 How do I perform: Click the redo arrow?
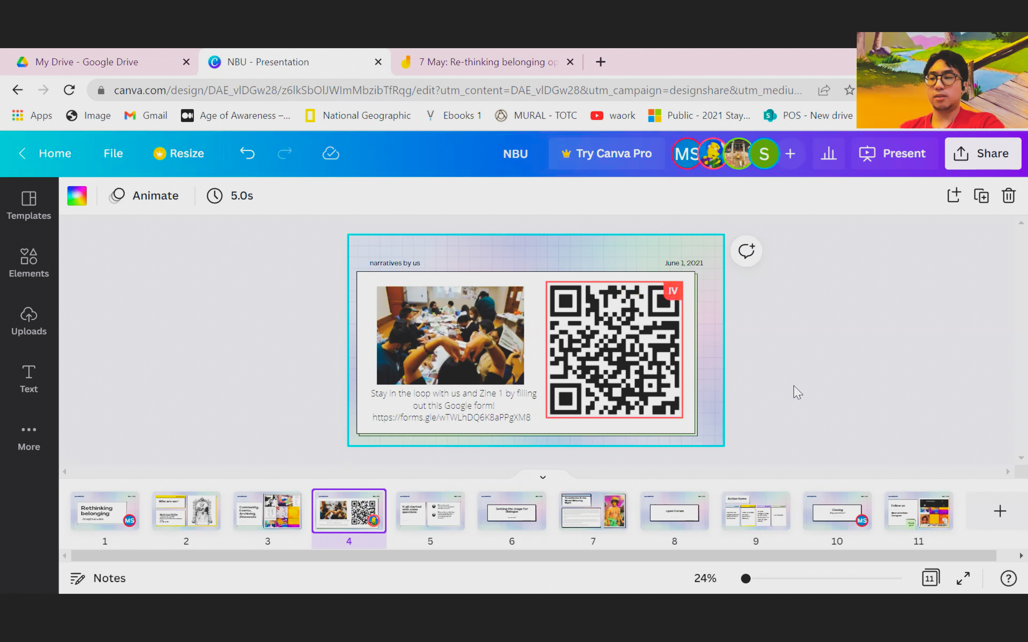point(284,153)
